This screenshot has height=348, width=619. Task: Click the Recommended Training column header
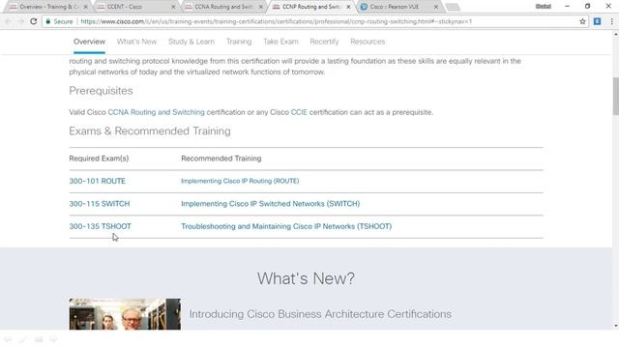(x=221, y=159)
